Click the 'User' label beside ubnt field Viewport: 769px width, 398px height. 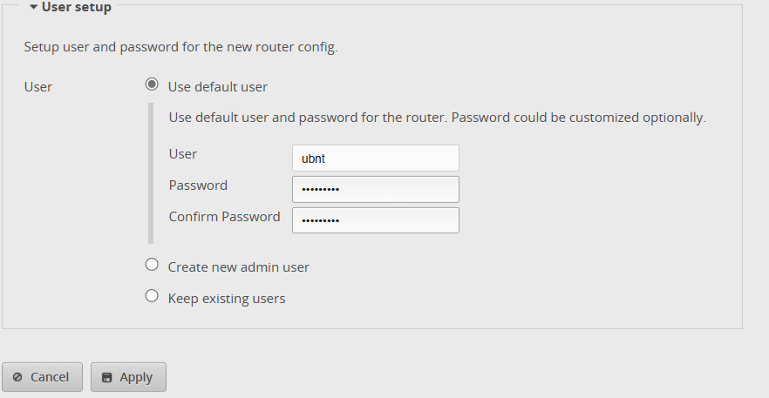click(x=183, y=154)
